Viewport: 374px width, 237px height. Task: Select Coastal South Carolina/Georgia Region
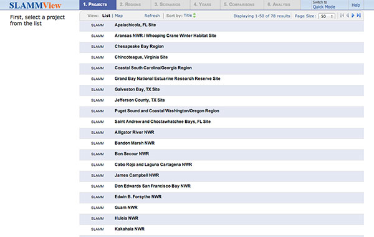[x=153, y=68]
